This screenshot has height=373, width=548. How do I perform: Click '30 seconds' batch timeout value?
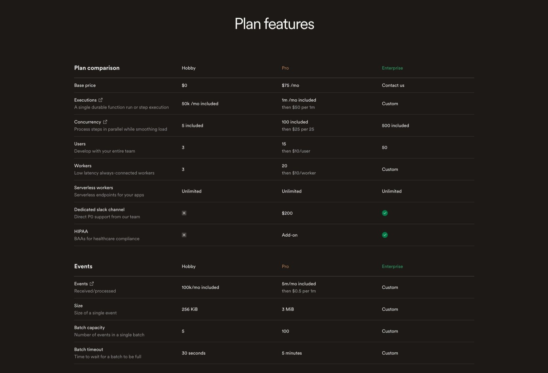point(194,353)
